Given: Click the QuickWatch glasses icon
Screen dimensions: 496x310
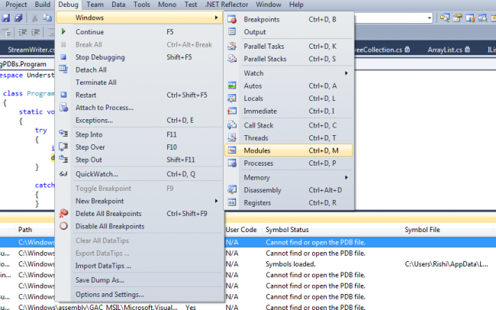Looking at the screenshot, I should [x=63, y=174].
